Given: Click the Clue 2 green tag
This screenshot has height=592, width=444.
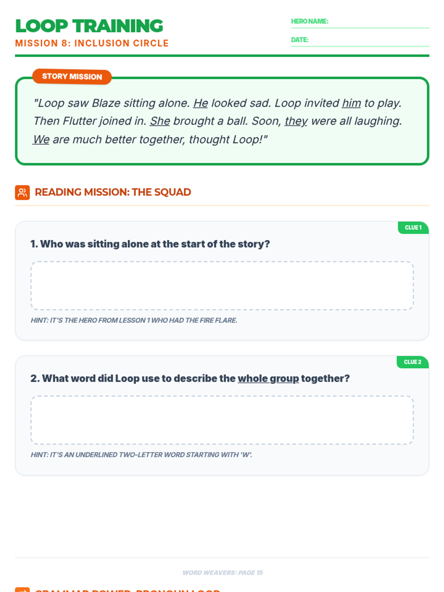Looking at the screenshot, I should 413,362.
